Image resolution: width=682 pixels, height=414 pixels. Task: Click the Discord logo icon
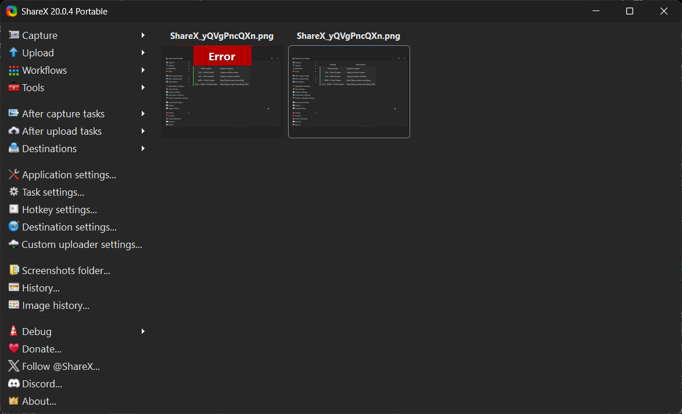tap(14, 383)
